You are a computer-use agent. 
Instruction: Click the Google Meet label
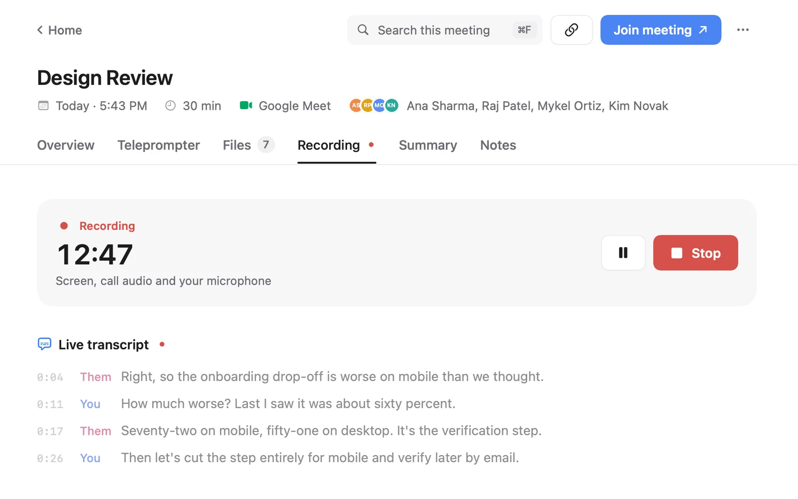tap(295, 106)
